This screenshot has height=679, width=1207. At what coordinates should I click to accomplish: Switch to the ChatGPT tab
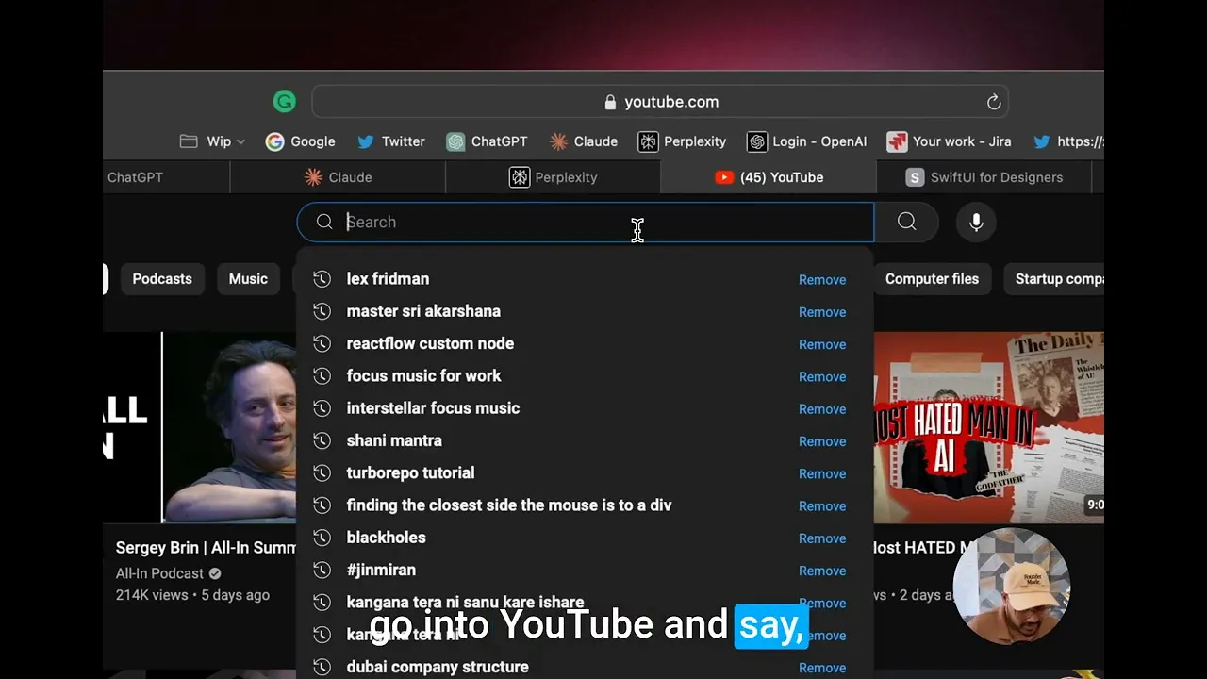click(x=166, y=177)
